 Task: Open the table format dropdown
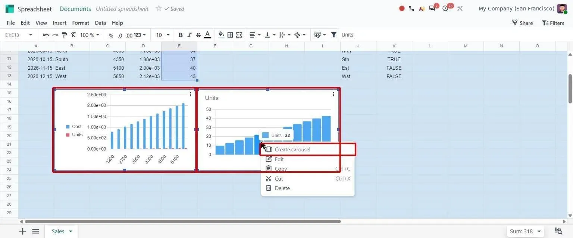(320, 35)
